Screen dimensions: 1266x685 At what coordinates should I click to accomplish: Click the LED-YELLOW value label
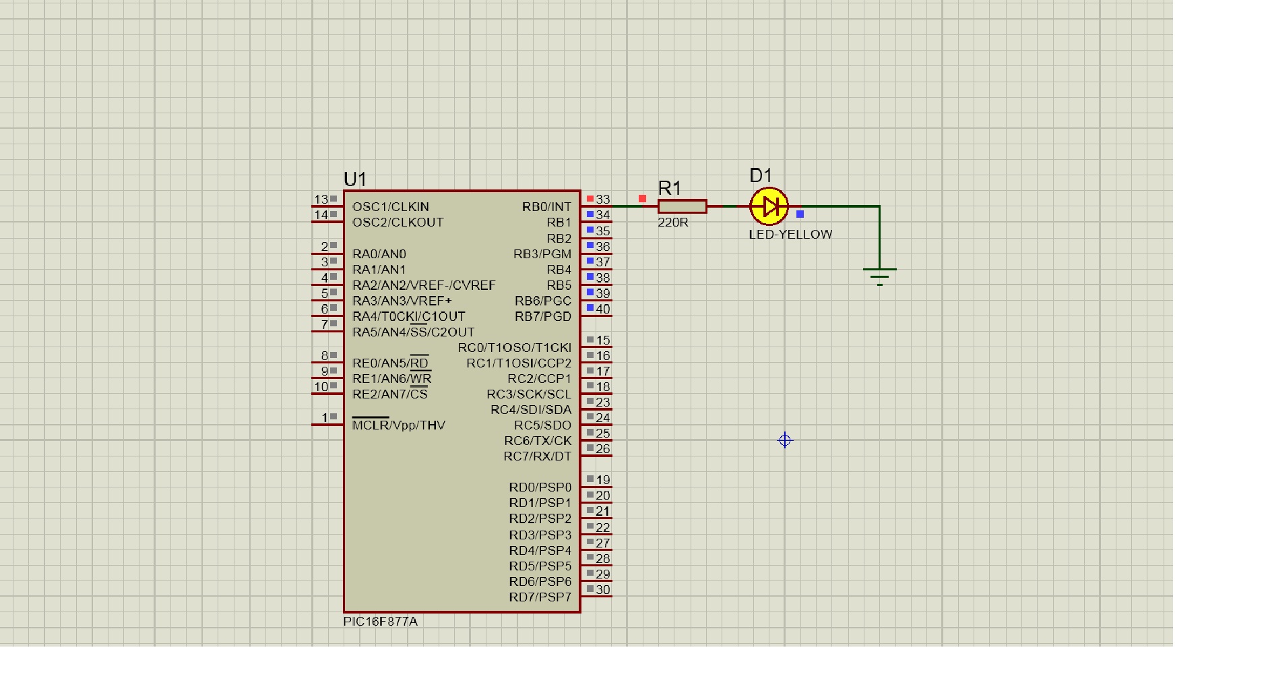click(x=790, y=235)
